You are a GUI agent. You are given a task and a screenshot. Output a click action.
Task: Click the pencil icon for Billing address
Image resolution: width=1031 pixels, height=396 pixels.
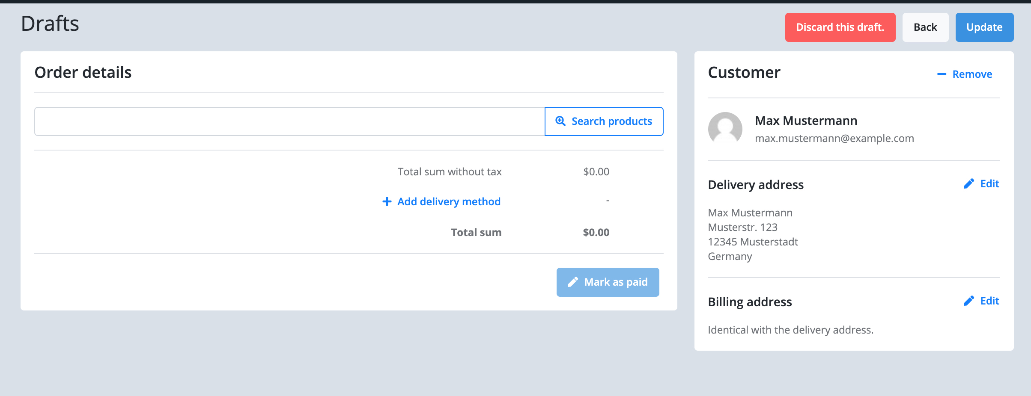point(969,301)
